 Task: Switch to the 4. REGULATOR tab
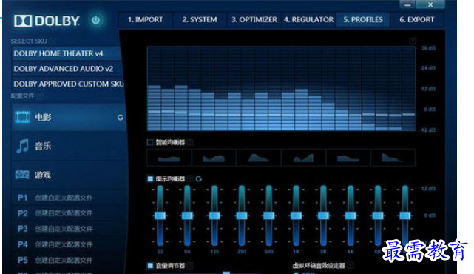pyautogui.click(x=308, y=20)
